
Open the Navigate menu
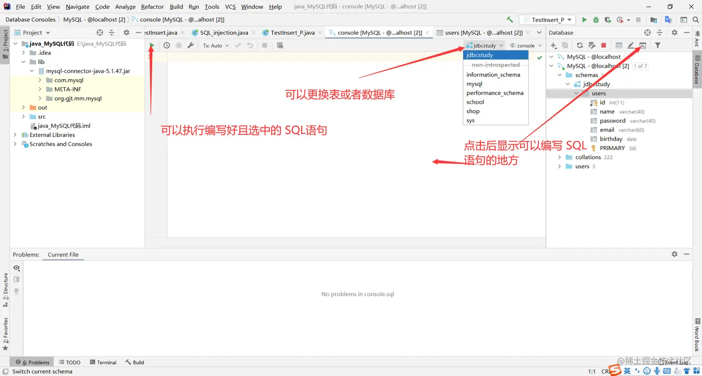click(x=78, y=6)
